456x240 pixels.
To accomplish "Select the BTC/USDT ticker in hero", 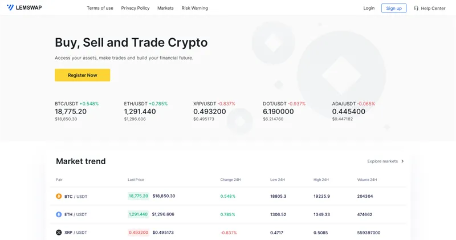I will pyautogui.click(x=77, y=111).
